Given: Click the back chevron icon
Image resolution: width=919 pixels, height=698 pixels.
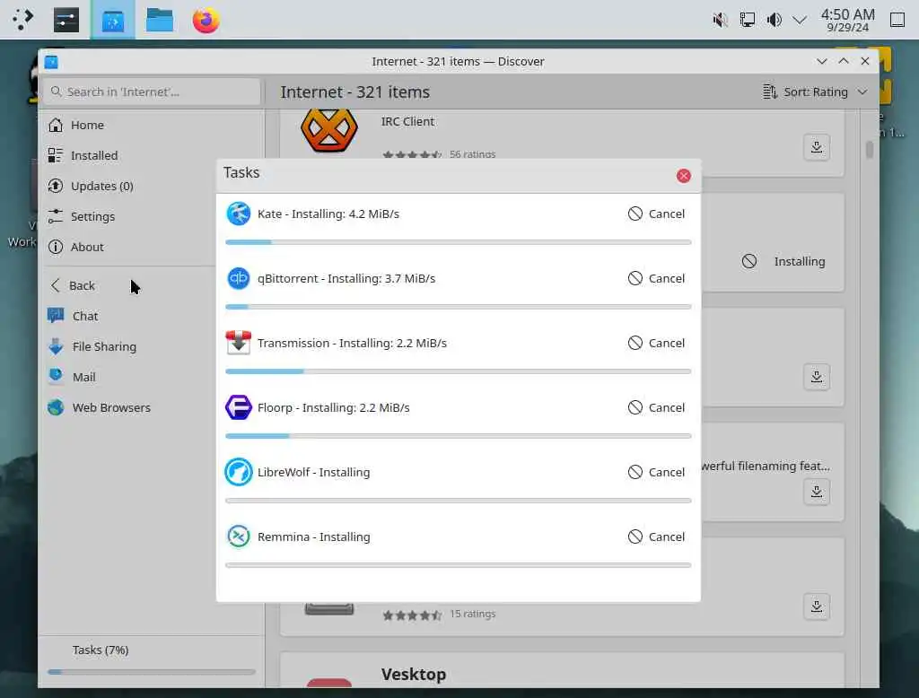Looking at the screenshot, I should [x=55, y=285].
